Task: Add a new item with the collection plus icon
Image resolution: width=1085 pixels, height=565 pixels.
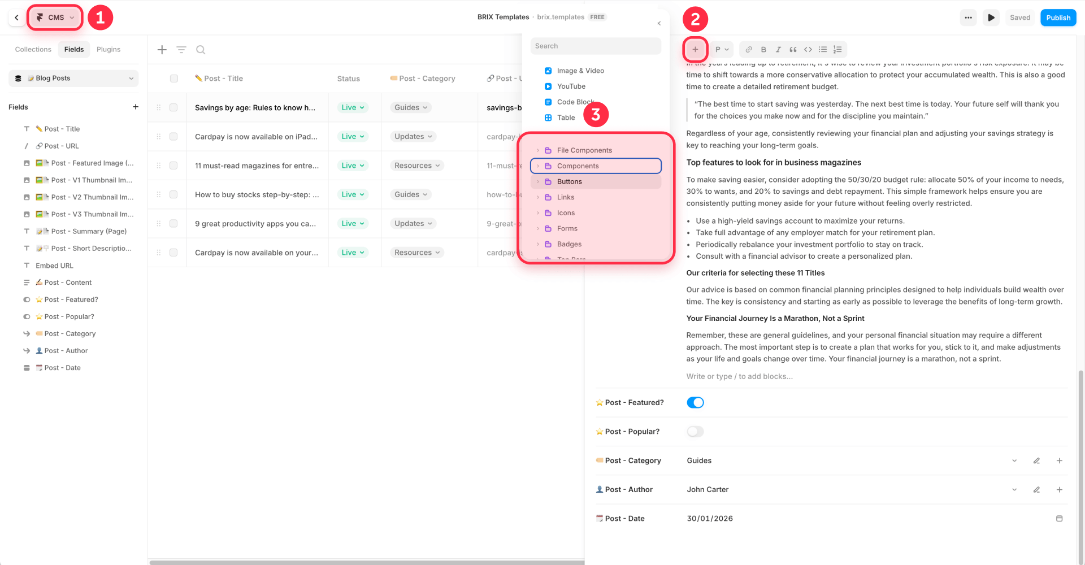Action: [x=162, y=50]
